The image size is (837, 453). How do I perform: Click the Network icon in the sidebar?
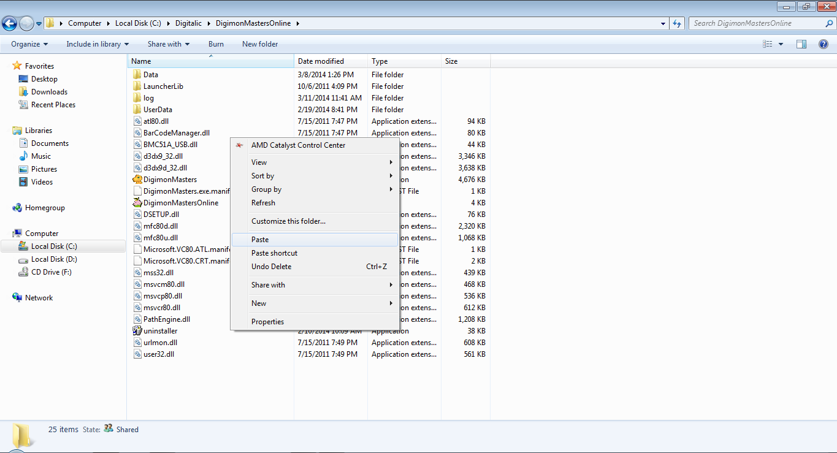[17, 298]
